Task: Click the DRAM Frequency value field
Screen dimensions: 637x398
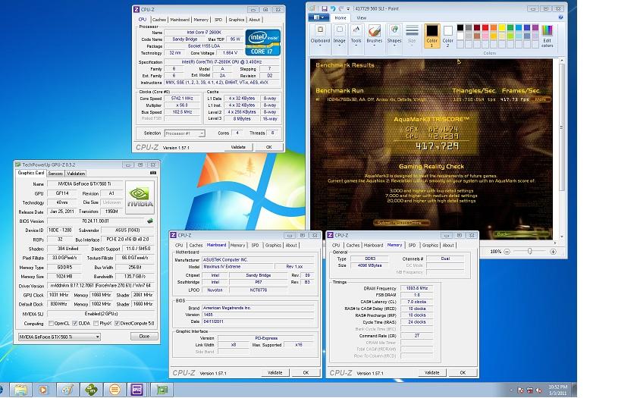Action: pos(417,288)
